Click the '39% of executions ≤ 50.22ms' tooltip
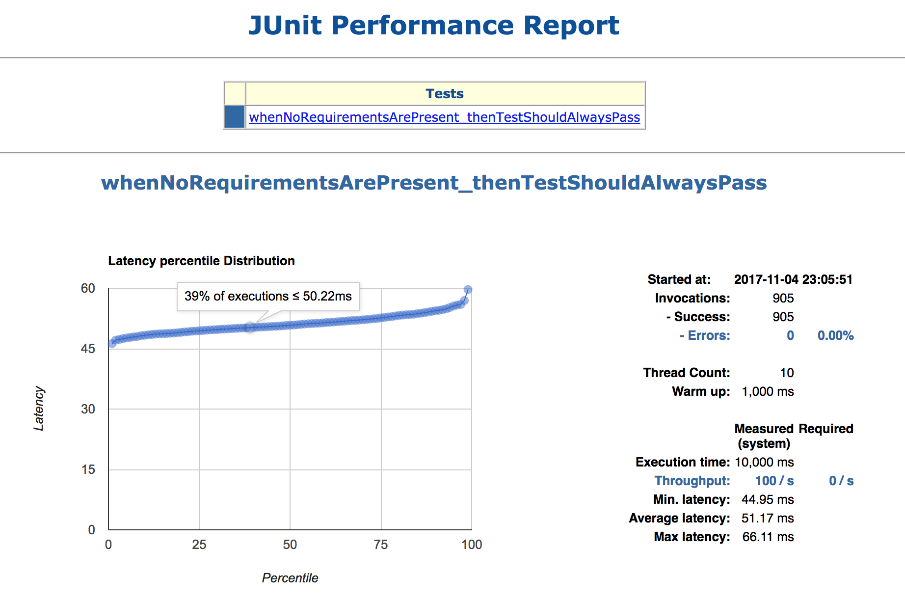The width and height of the screenshot is (905, 603). pos(268,296)
